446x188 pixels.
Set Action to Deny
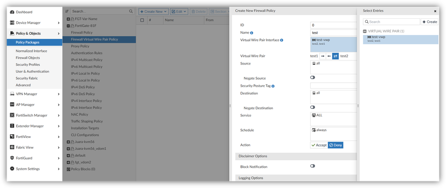pos(336,145)
